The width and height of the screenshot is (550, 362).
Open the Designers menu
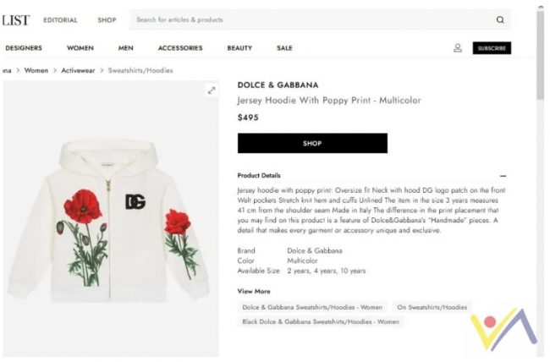[x=24, y=48]
